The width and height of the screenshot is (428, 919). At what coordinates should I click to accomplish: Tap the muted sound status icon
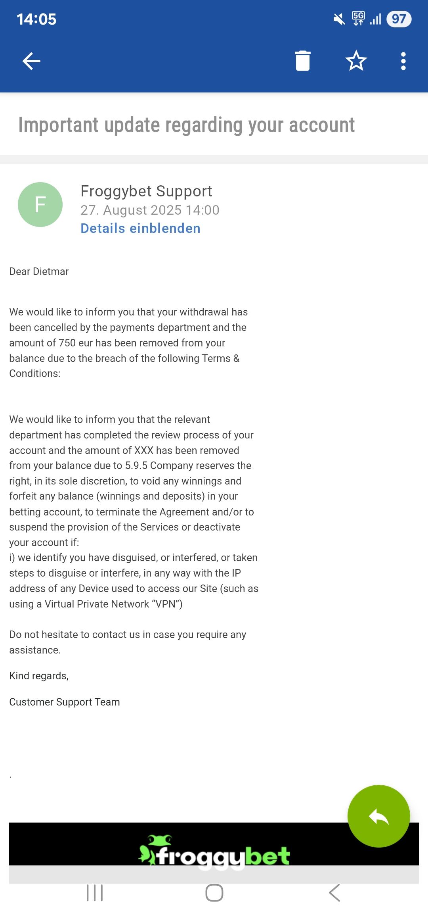(339, 19)
